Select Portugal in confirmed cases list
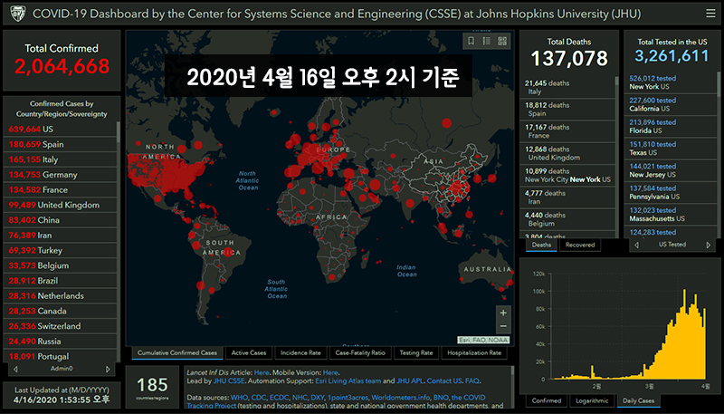724x414 pixels. click(x=60, y=356)
